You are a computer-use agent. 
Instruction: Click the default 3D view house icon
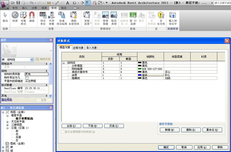[x=74, y=3]
